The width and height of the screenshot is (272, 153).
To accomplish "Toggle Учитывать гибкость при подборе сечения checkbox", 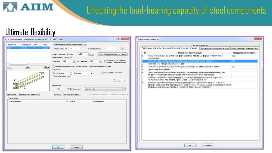I will [105, 61].
